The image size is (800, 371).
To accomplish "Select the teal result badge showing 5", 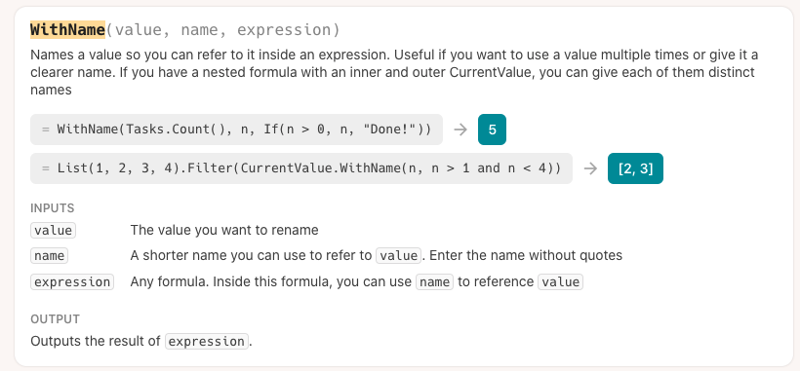I will [492, 130].
